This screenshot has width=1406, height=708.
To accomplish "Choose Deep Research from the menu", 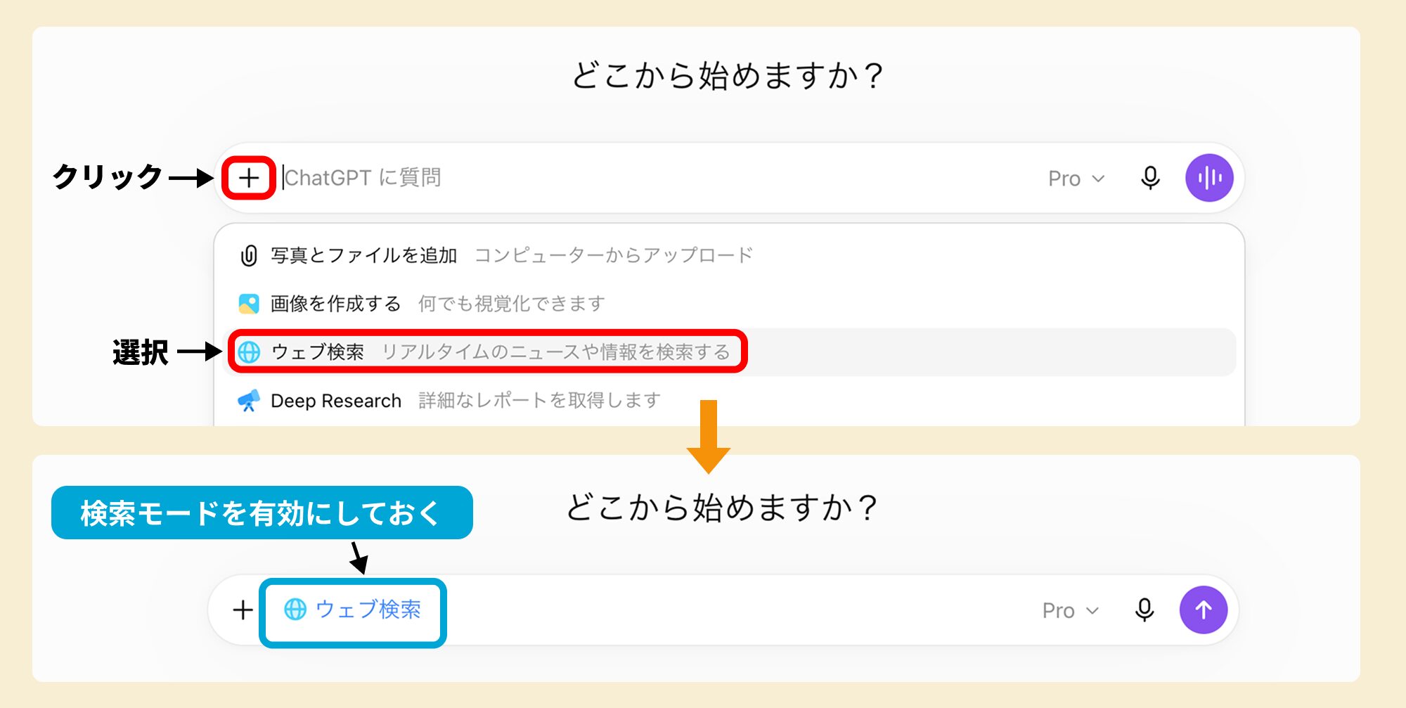I will point(729,401).
